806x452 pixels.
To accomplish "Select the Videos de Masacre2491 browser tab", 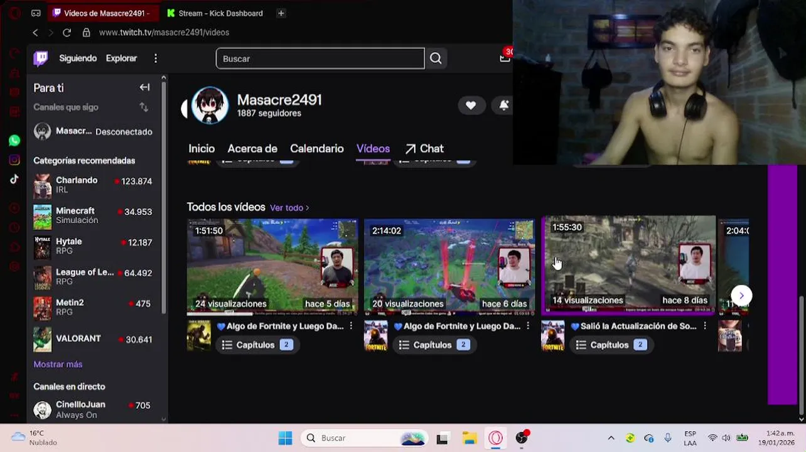I will [104, 13].
